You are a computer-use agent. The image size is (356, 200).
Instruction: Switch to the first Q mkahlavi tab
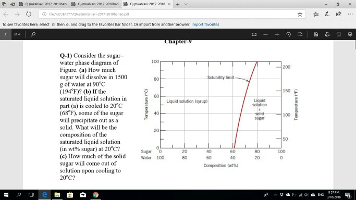[43, 4]
